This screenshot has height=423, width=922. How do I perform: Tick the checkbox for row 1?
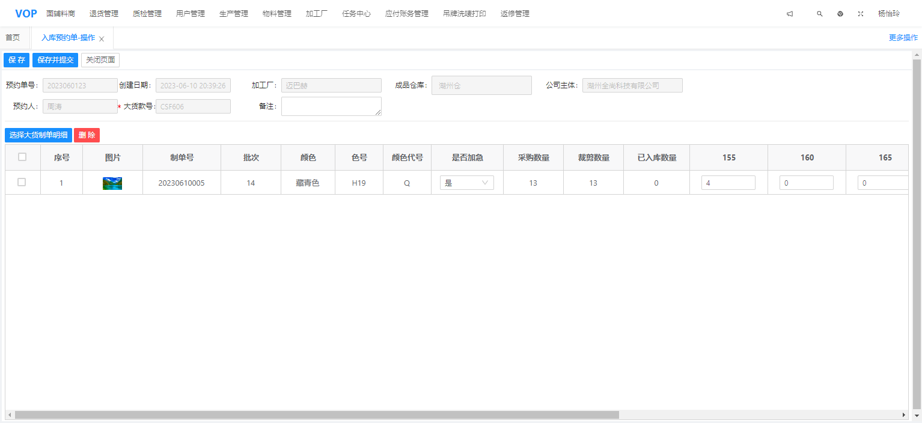(22, 182)
